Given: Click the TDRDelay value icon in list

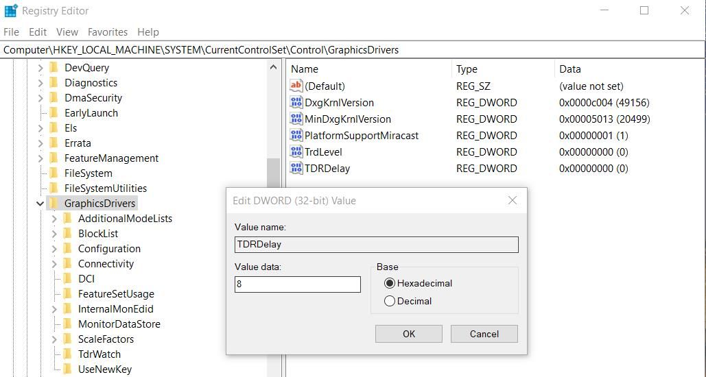Looking at the screenshot, I should tap(296, 169).
